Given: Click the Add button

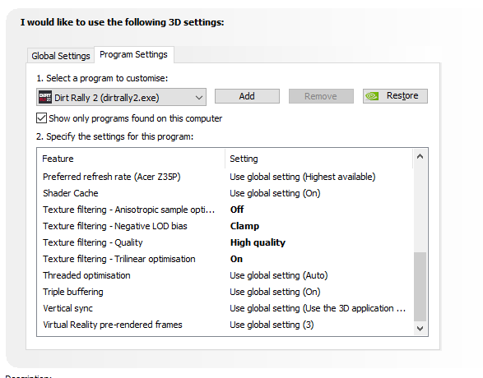Looking at the screenshot, I should tap(247, 96).
